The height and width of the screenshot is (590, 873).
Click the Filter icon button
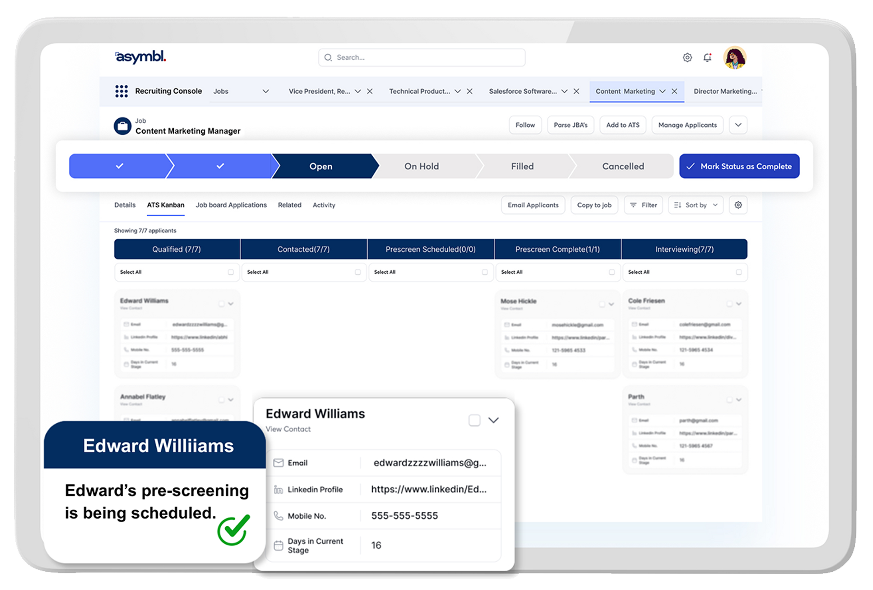click(x=643, y=205)
